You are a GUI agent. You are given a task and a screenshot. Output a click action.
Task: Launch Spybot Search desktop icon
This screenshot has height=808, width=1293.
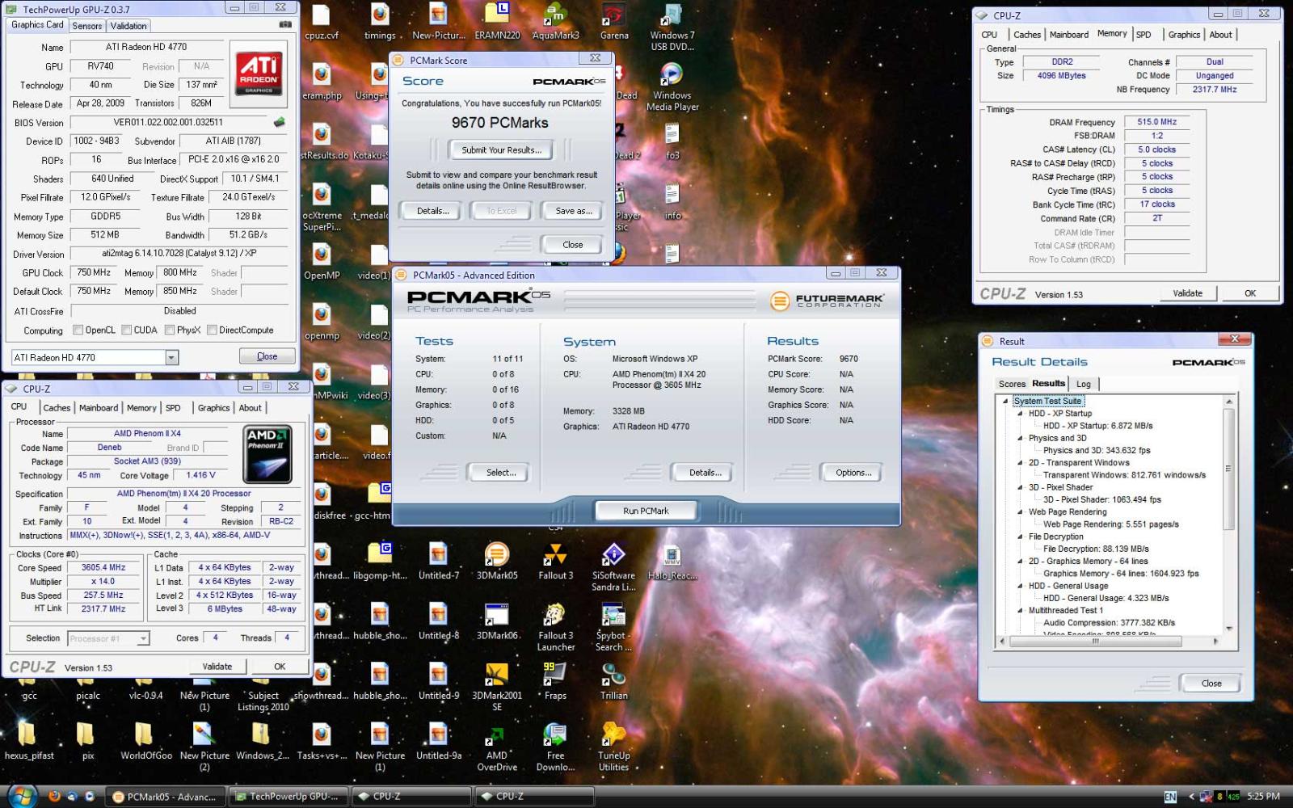(614, 627)
